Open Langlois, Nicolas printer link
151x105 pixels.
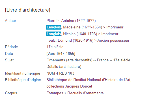click(x=82, y=34)
